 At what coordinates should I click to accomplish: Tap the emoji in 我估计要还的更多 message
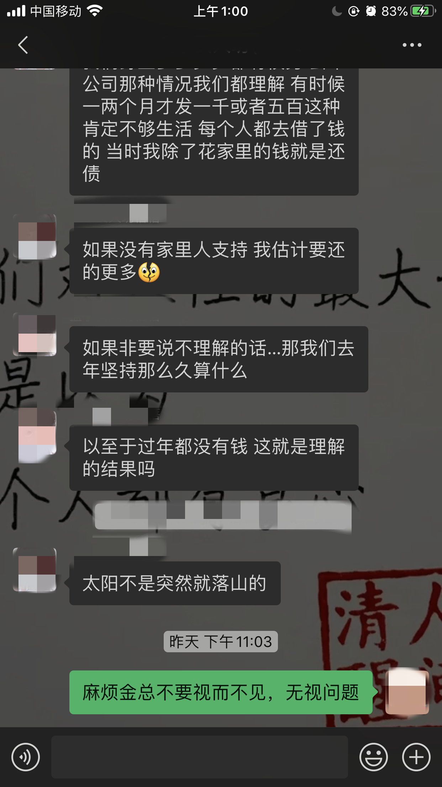(x=149, y=272)
